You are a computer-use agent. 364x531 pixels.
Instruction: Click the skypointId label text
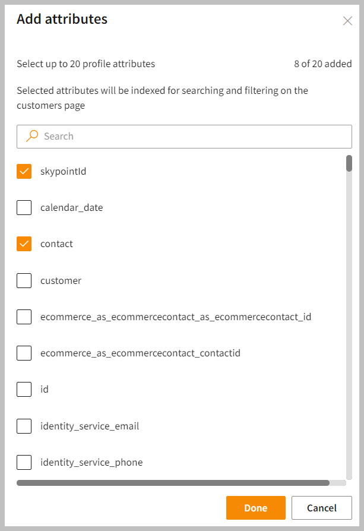point(64,172)
